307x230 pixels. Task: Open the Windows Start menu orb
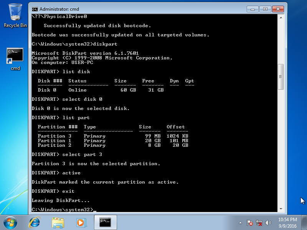tap(10, 222)
